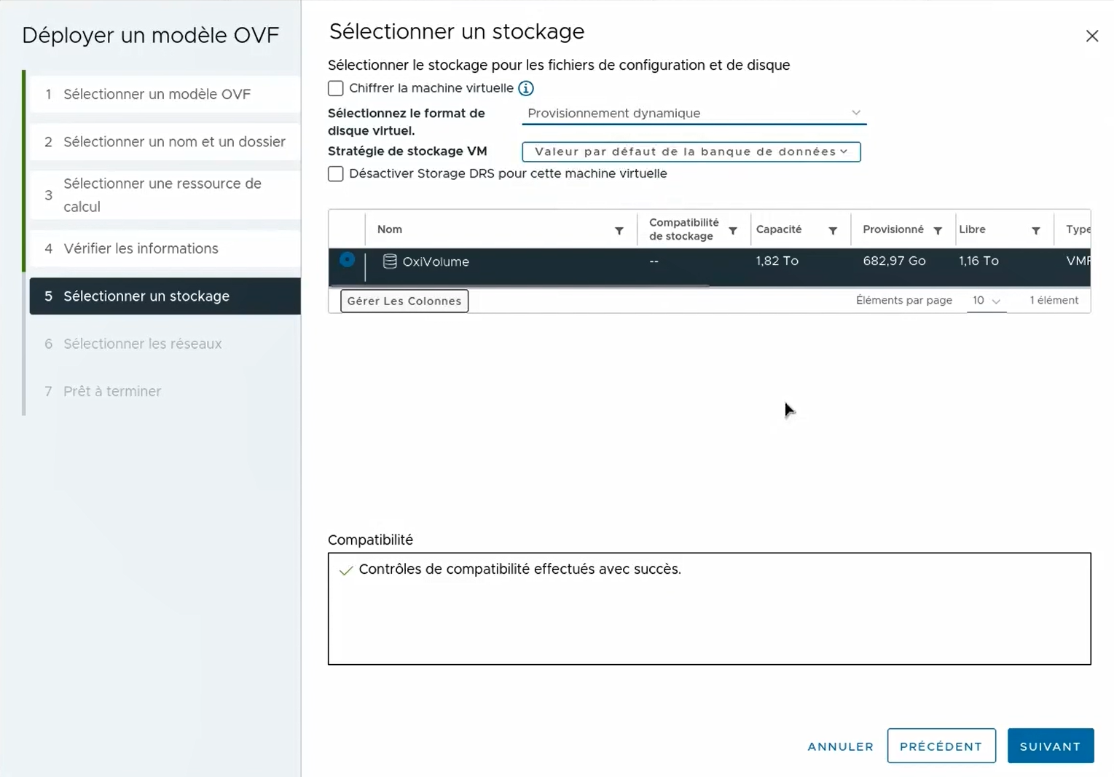Click the green progress bar beside completed steps
Viewport: 1114px width, 777px height.
pos(24,171)
